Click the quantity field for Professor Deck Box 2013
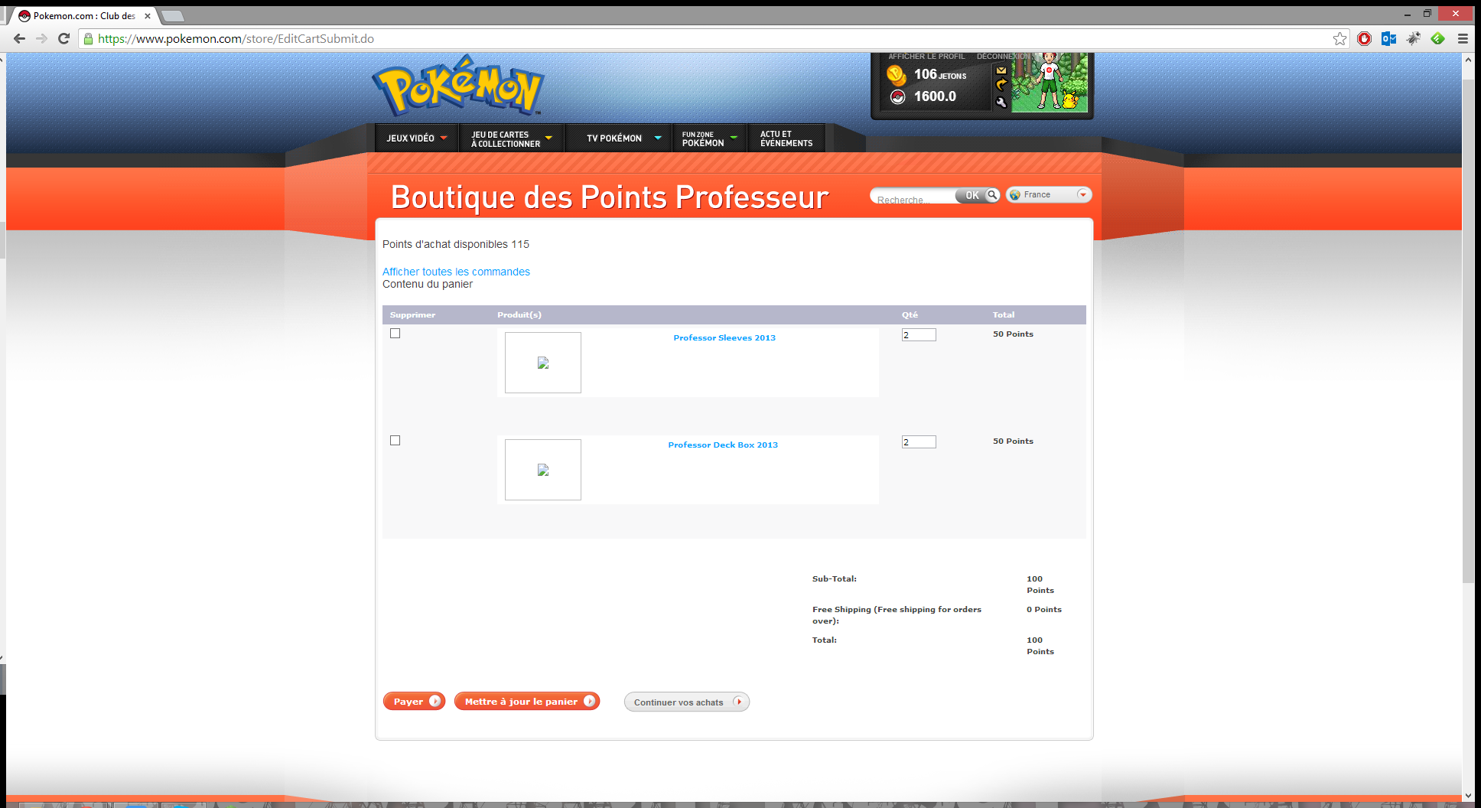Screen dimensions: 1481x808 click(x=919, y=441)
